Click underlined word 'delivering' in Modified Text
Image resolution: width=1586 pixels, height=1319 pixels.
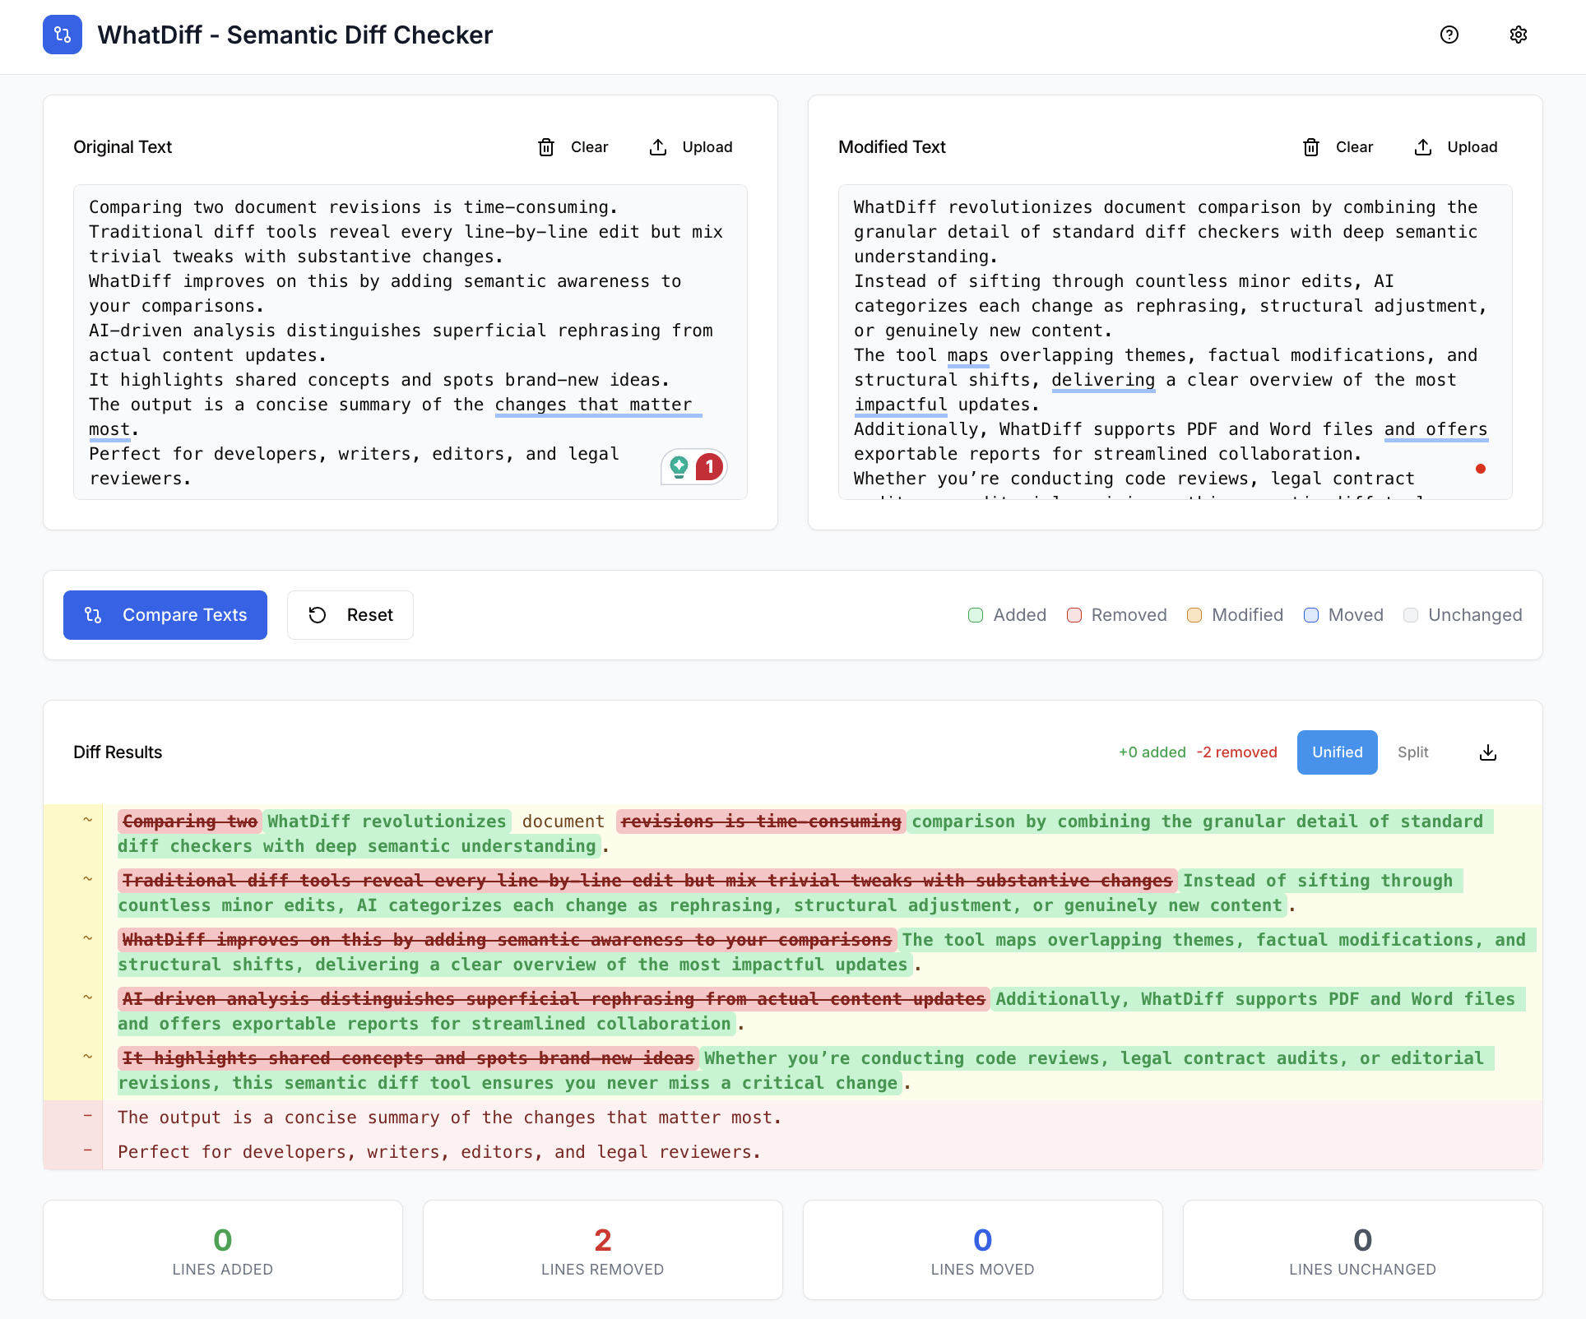pos(1103,380)
